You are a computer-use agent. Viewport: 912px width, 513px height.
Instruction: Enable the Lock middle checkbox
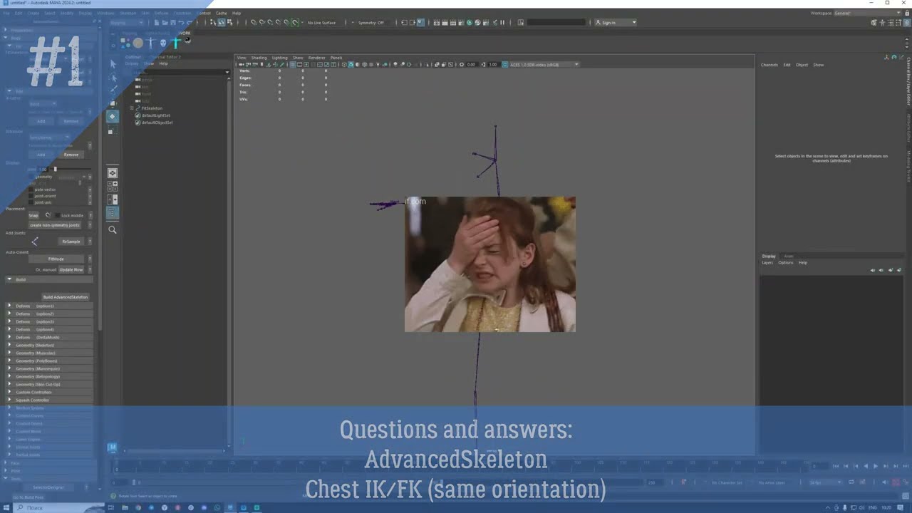[x=58, y=215]
